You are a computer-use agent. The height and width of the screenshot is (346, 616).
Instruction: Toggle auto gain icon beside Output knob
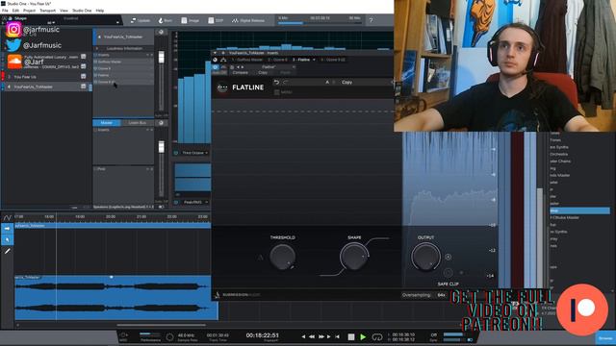448,257
